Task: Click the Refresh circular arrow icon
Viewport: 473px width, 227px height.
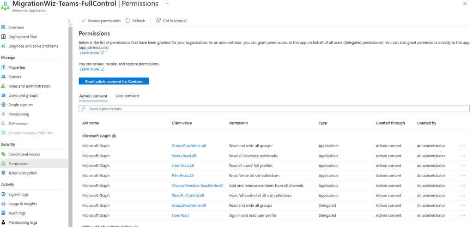Action: [128, 20]
